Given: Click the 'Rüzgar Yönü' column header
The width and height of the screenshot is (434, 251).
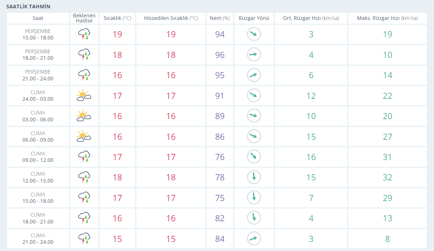Looking at the screenshot, I should 254,18.
